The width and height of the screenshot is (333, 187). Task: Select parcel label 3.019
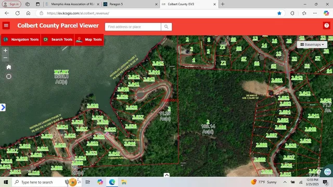pos(25,146)
